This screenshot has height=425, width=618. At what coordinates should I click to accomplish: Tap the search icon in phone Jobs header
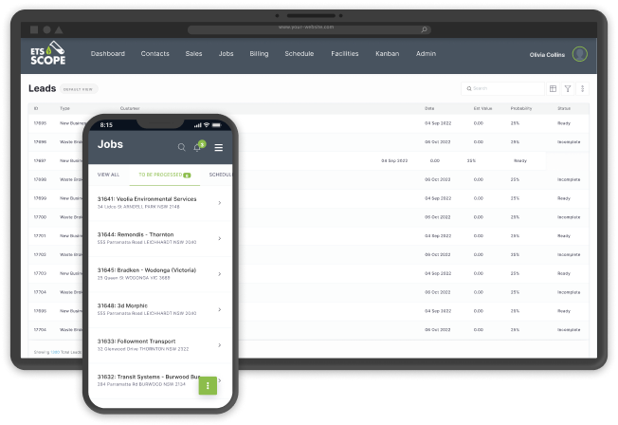click(x=181, y=147)
